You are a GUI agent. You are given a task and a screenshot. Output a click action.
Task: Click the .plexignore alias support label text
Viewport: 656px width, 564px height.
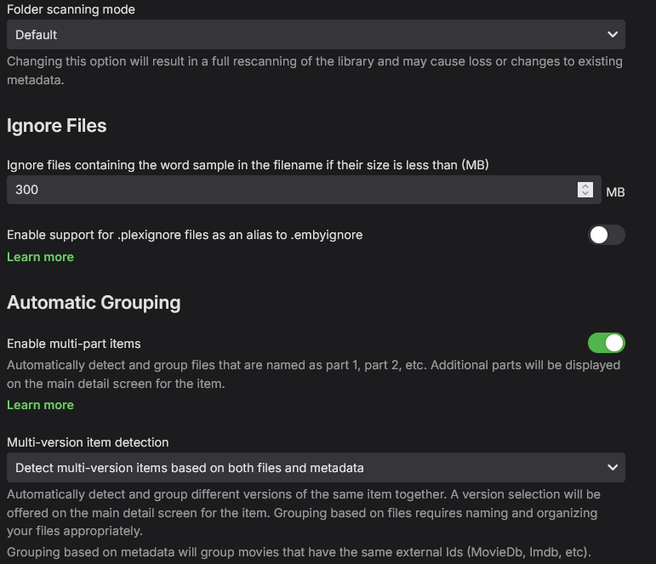[185, 235]
